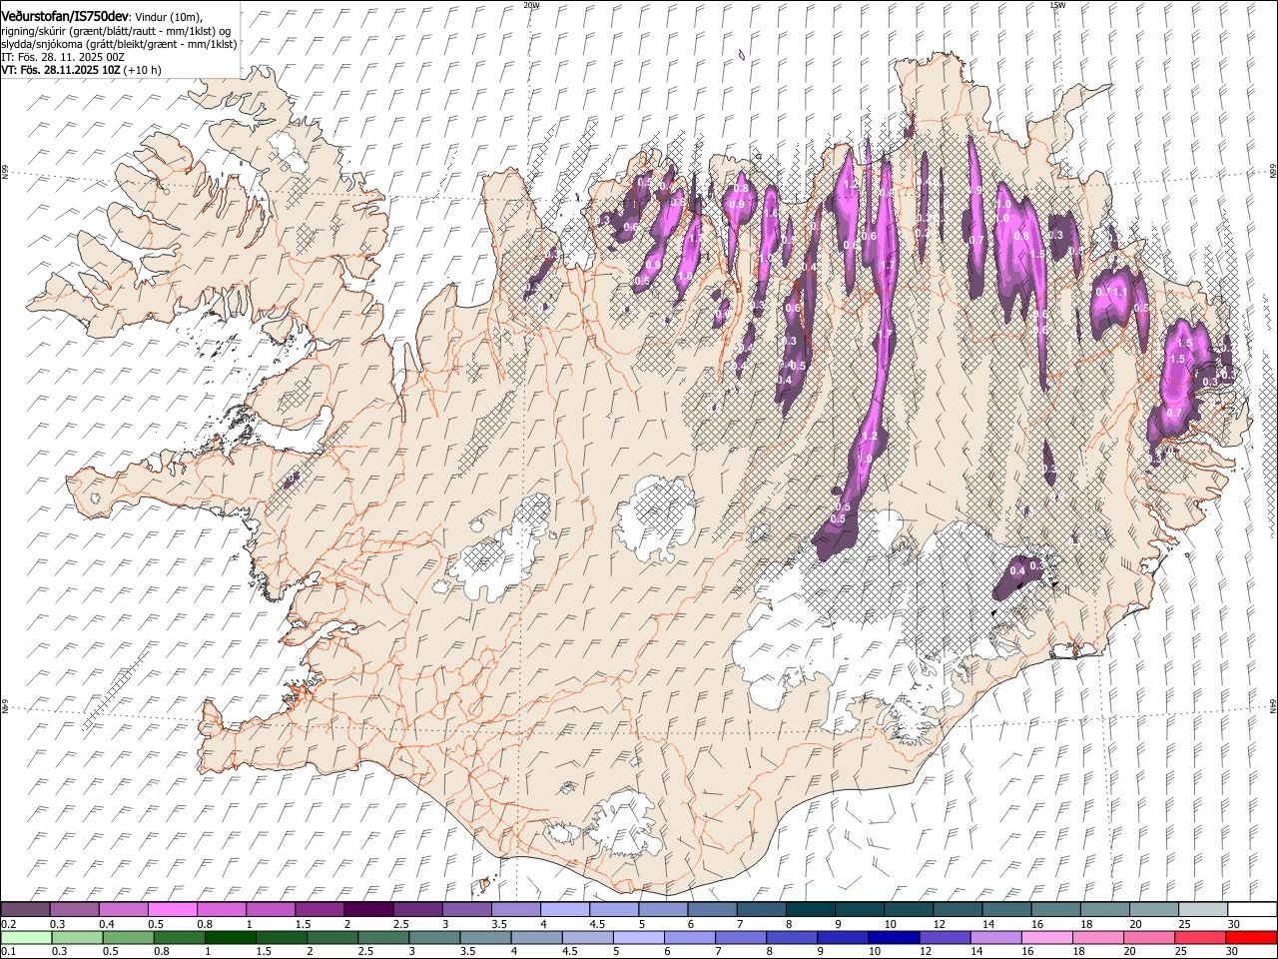The height and width of the screenshot is (959, 1278).
Task: Click the '(+10 h)' forecast offset text
Action: click(143, 70)
